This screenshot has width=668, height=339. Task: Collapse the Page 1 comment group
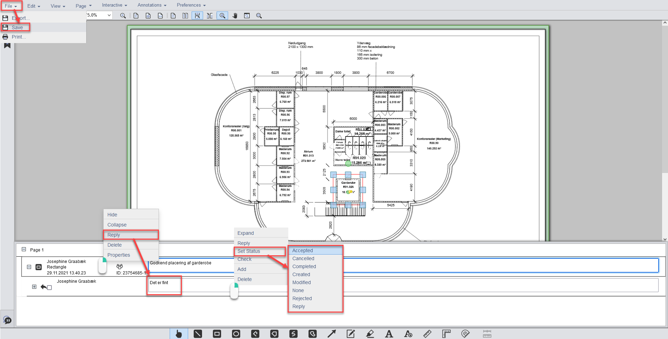24,249
